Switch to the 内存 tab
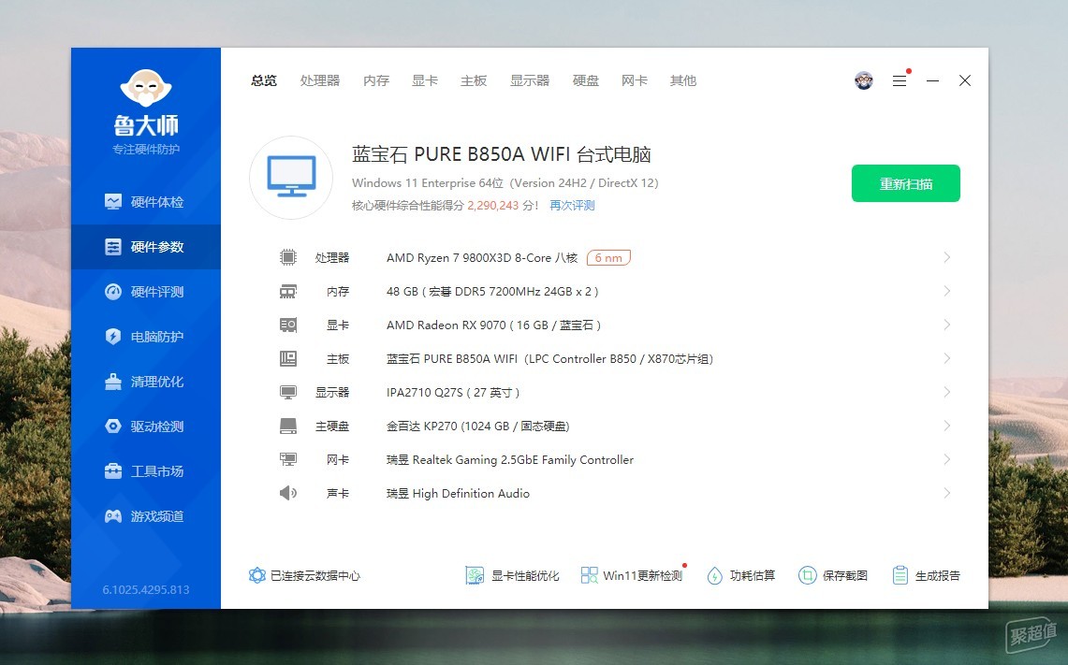This screenshot has width=1068, height=665. point(376,80)
